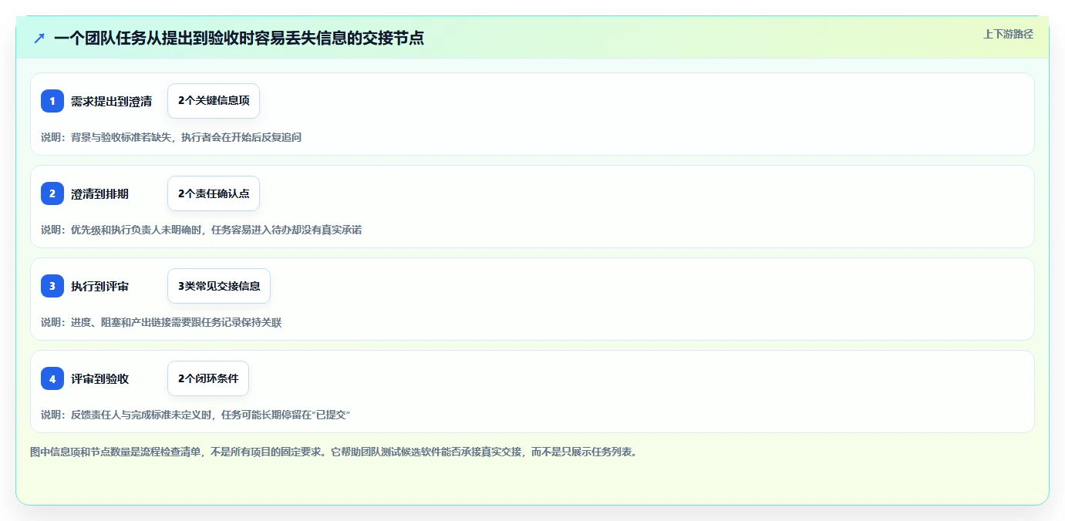Click the heading 一个团队任务从提出到验收时容易丢失信息的交接节点
The image size is (1065, 521).
[x=239, y=38]
